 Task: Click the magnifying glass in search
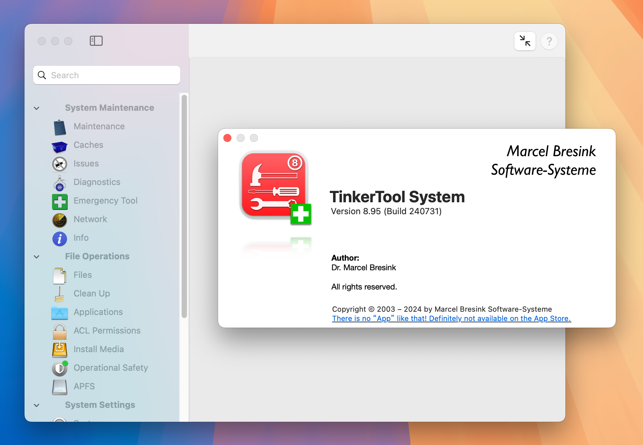click(x=42, y=75)
